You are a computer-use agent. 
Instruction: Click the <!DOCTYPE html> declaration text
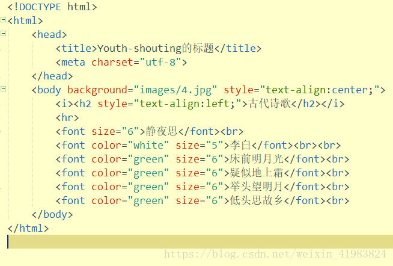52,7
